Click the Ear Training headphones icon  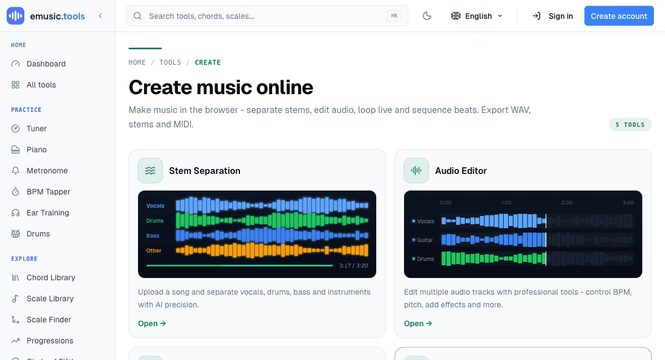(16, 213)
